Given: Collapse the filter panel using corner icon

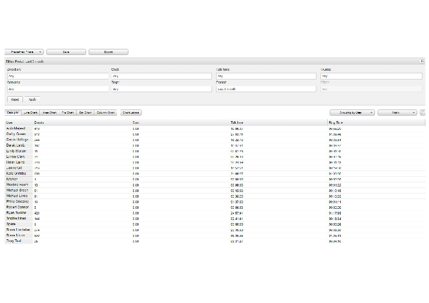Looking at the screenshot, I should (x=421, y=61).
